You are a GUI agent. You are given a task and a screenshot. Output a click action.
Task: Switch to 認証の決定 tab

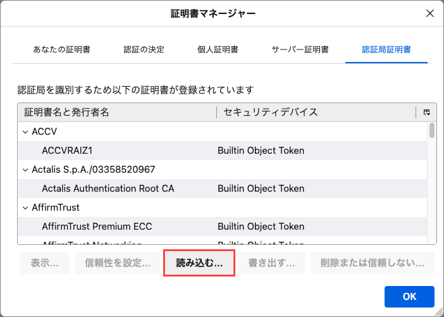coord(144,49)
